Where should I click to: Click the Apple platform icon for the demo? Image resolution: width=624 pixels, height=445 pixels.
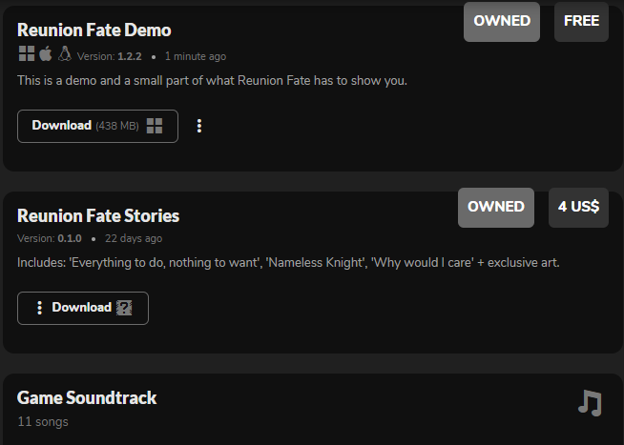click(45, 54)
